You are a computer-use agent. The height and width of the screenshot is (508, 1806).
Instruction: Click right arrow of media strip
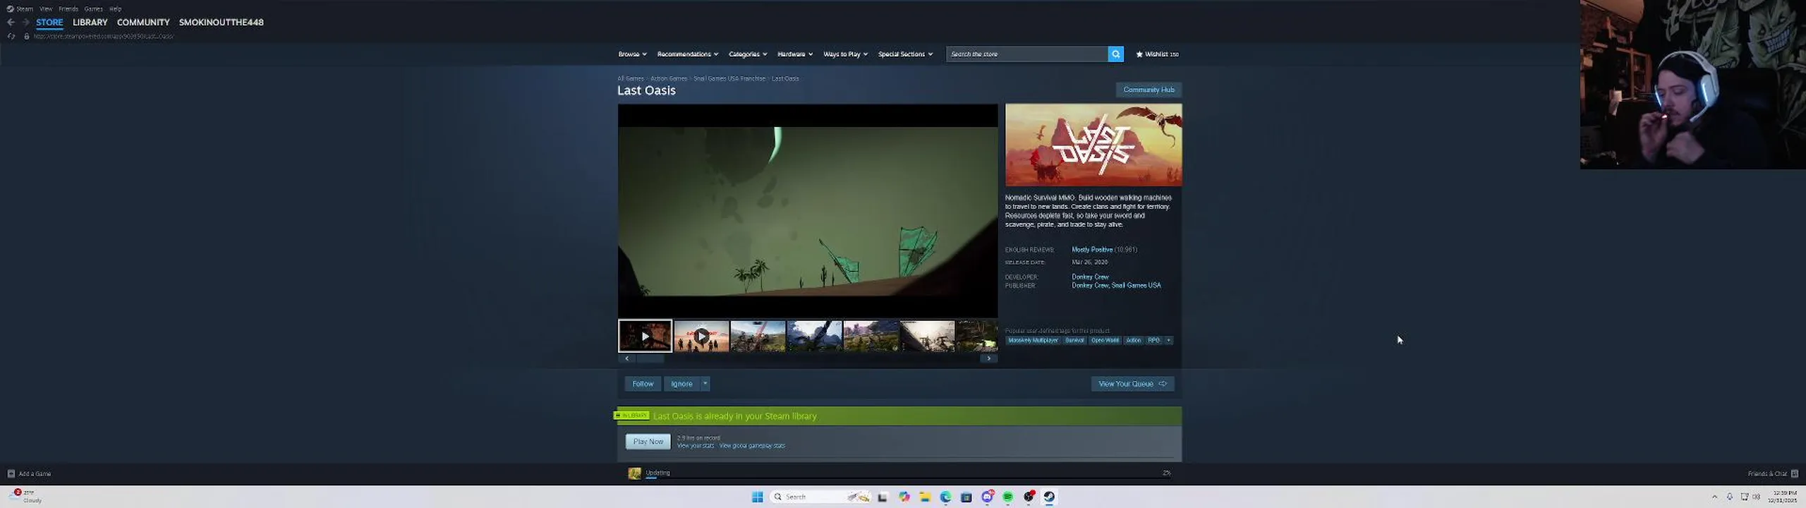[x=989, y=358]
